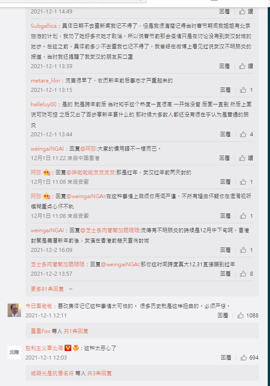
Task: Thumbs-up the 芝士多肉葡萄加脆啵啵 reply with 8 likes
Action: point(243,273)
